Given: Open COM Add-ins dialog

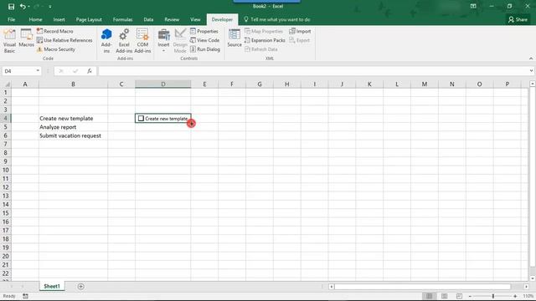Looking at the screenshot, I should point(142,41).
